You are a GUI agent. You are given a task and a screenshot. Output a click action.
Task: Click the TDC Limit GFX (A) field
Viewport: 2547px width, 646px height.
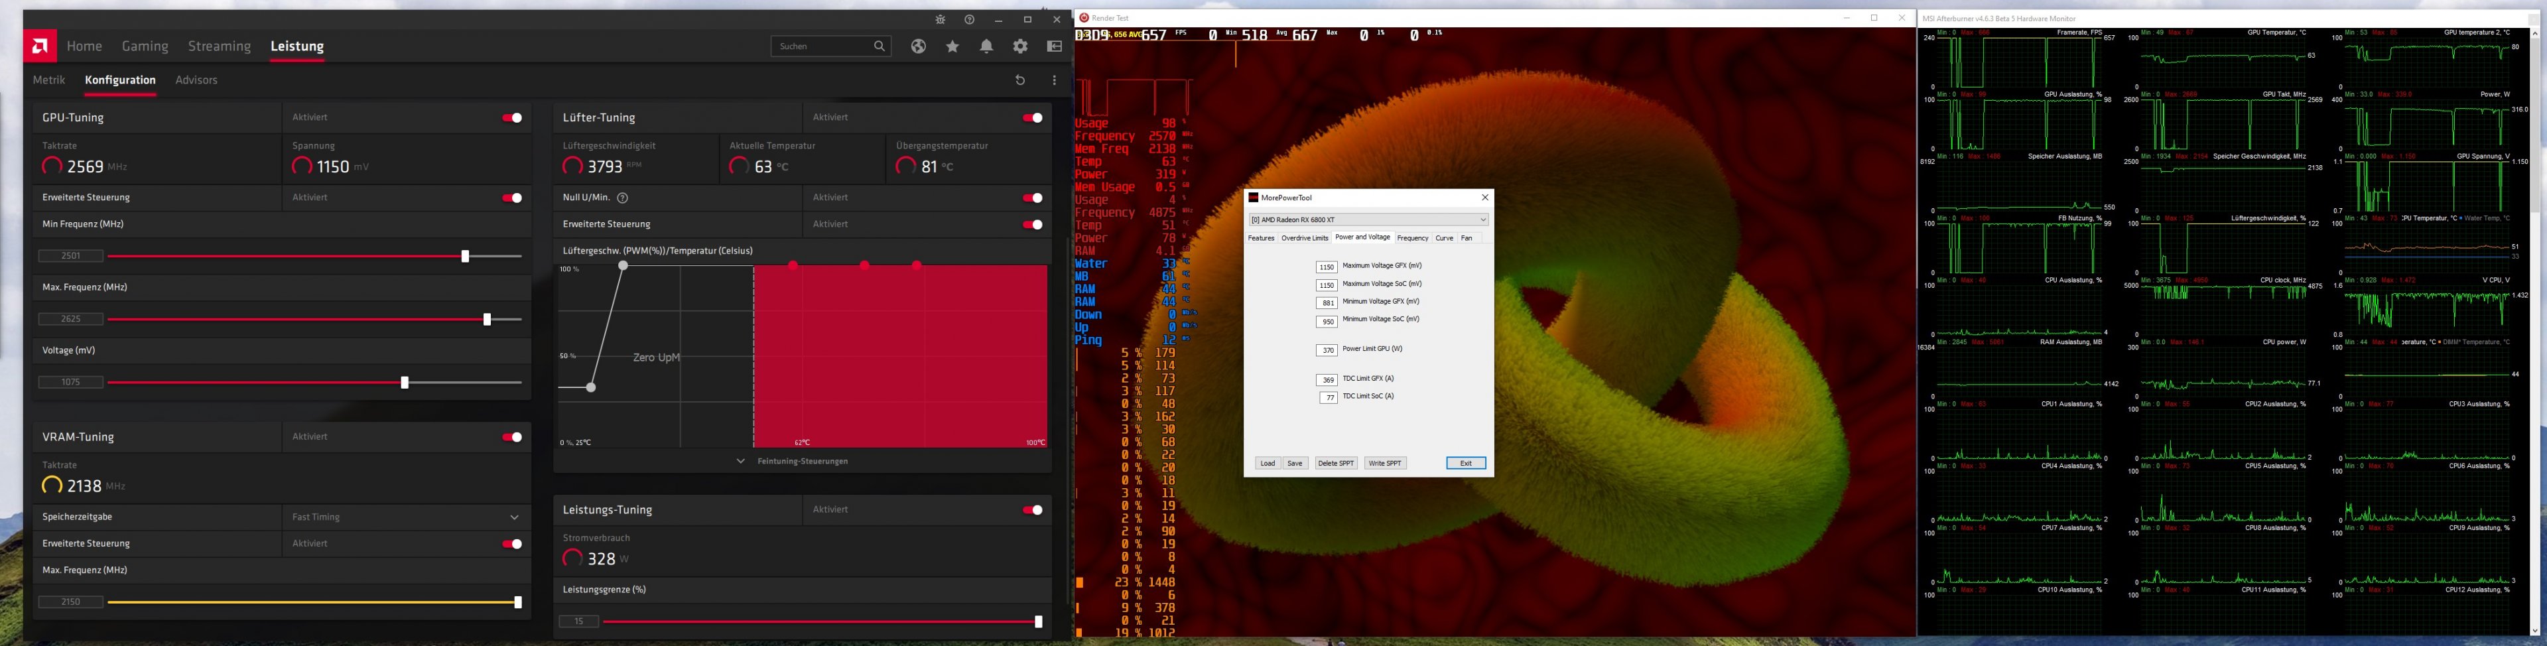click(x=1327, y=380)
